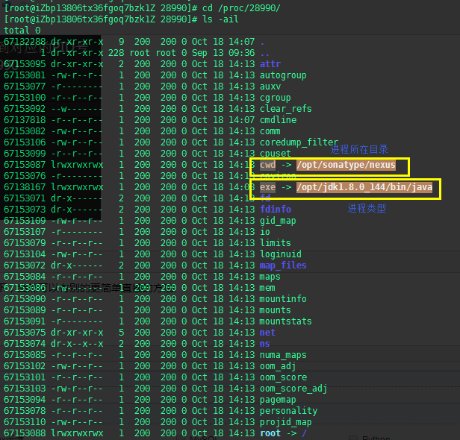460x440 pixels.
Task: Click the /opt/jdk1.8.0_144/bin/java path
Action: 364,187
